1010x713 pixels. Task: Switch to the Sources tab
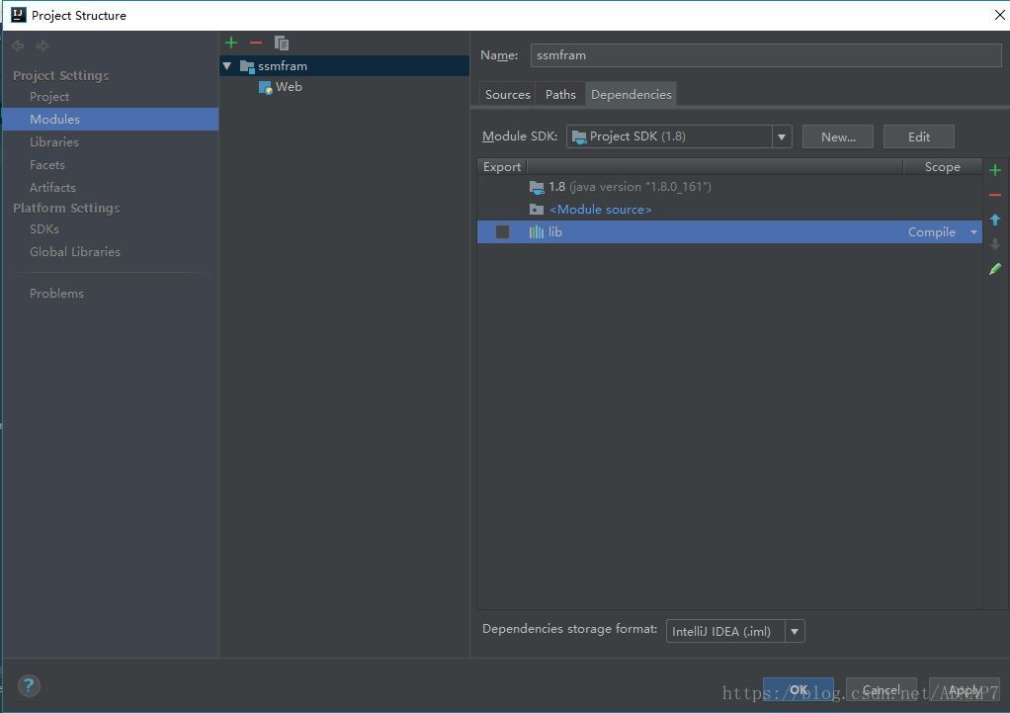point(507,94)
